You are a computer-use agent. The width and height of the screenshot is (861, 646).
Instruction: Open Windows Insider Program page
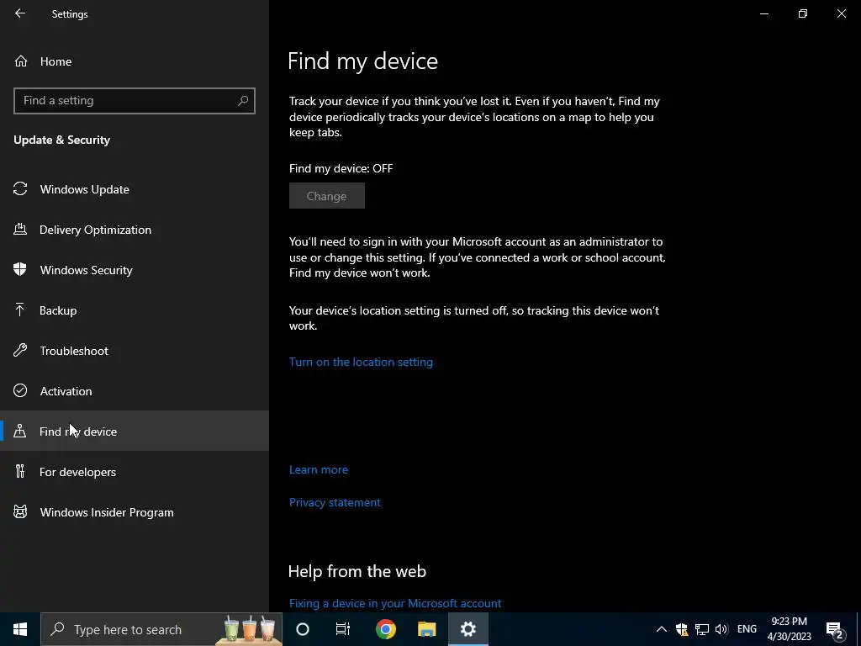pyautogui.click(x=135, y=512)
